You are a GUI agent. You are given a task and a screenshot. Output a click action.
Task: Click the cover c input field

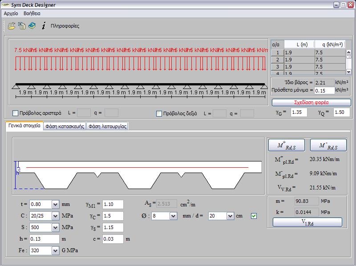click(x=113, y=239)
